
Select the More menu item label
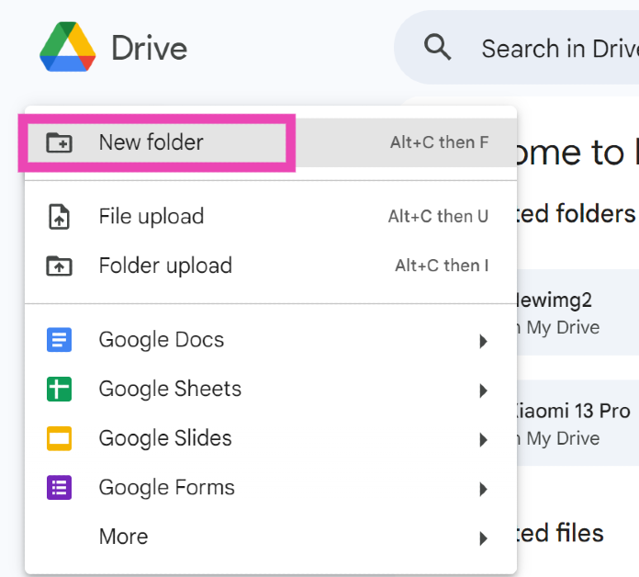(x=123, y=537)
